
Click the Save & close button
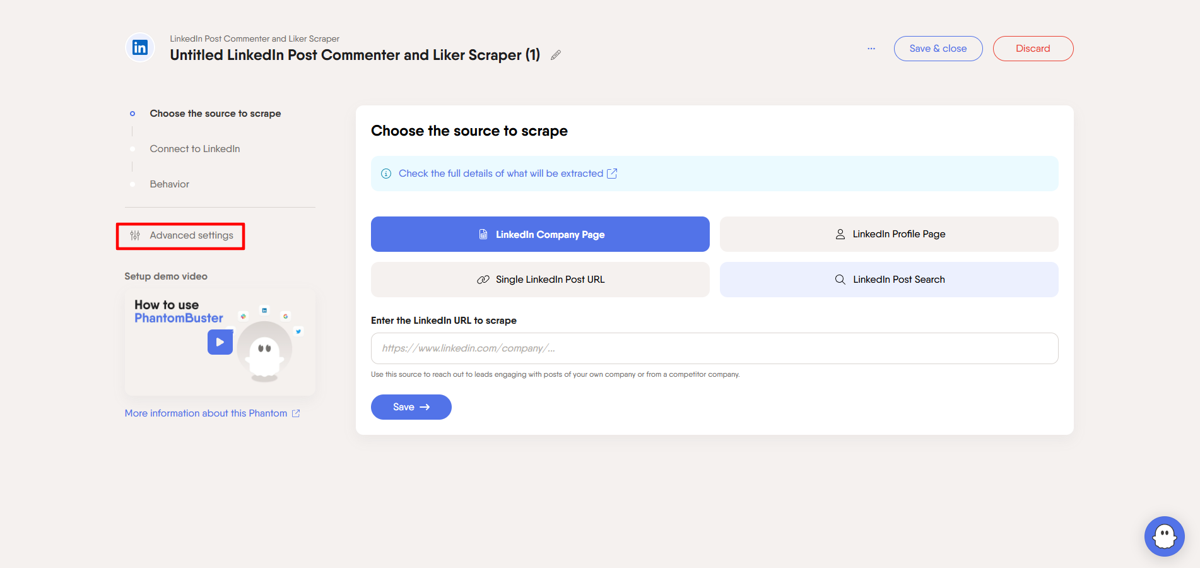pyautogui.click(x=938, y=49)
